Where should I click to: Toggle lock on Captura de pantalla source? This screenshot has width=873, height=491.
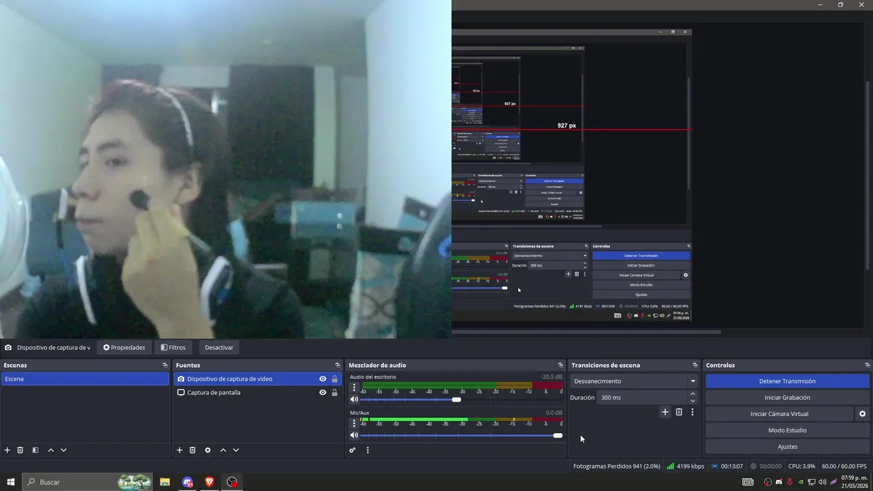point(334,393)
